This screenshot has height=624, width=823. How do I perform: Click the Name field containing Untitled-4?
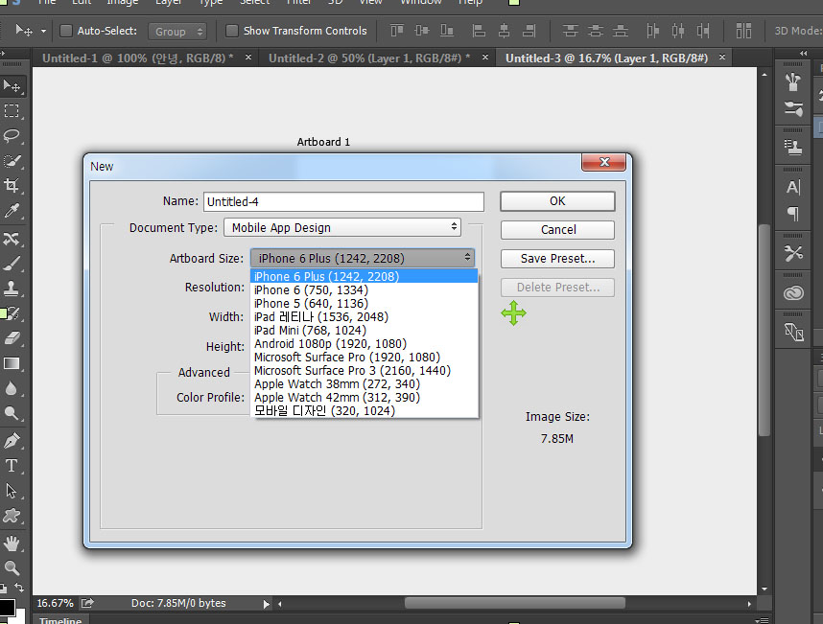342,202
